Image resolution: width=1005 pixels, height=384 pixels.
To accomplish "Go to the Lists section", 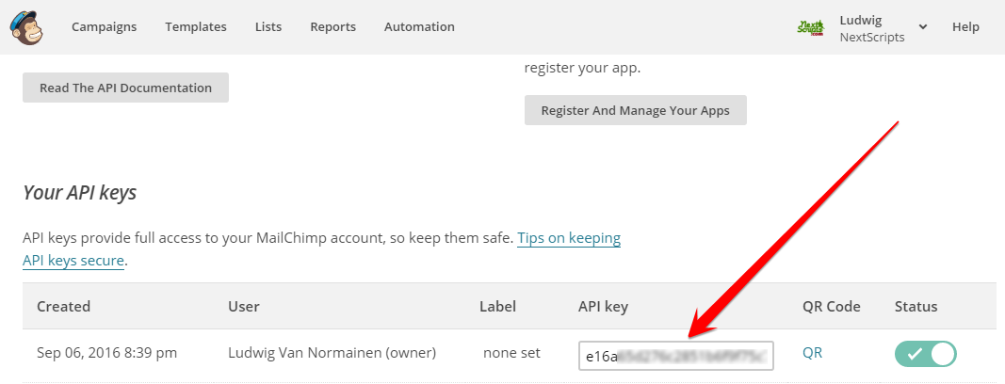I will point(267,27).
